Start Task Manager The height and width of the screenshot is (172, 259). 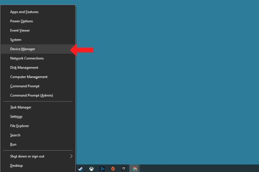pyautogui.click(x=38, y=107)
